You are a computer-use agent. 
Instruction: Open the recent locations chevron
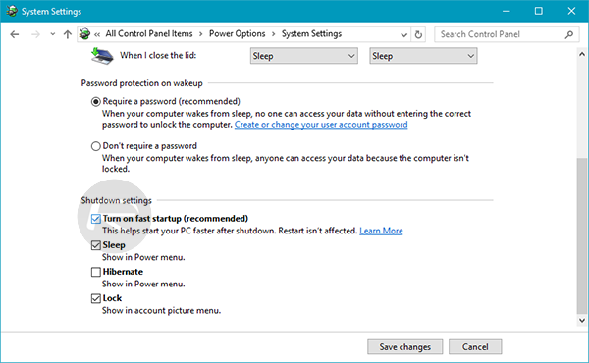click(x=53, y=34)
